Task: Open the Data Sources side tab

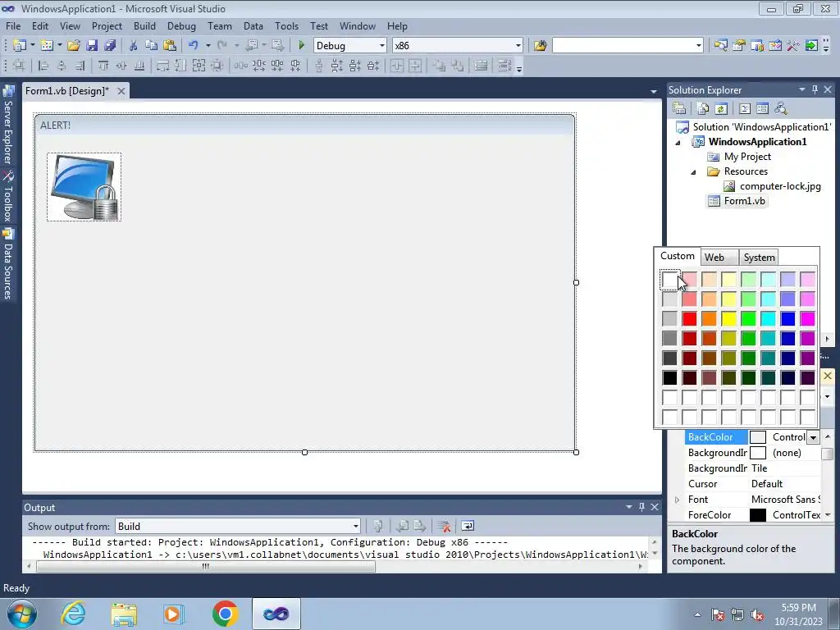Action: (8, 265)
